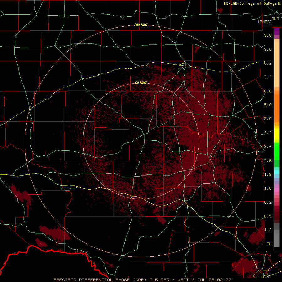This screenshot has width=282, height=282.
Task: Click the 1.8 value on the color scale
Action: 268,175
